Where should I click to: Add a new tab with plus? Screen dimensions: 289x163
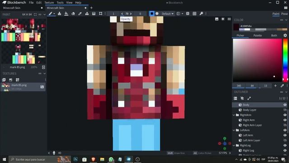[91, 8]
